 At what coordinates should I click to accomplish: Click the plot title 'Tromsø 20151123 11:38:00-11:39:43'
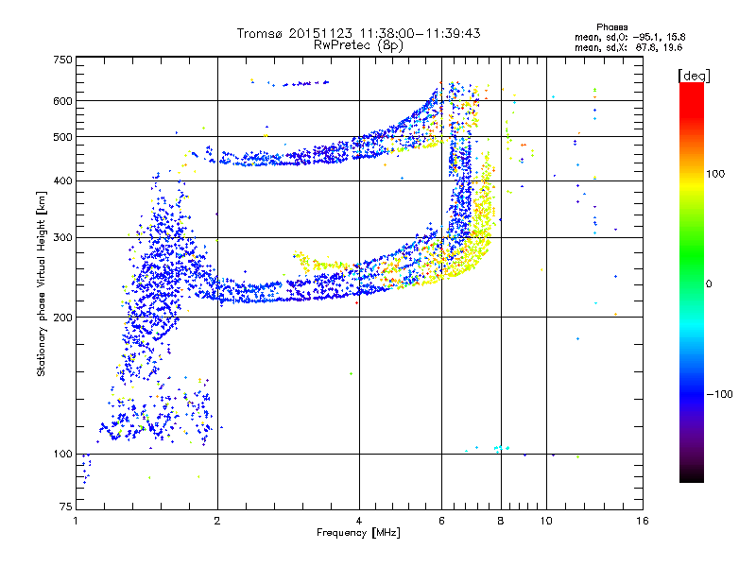point(358,33)
